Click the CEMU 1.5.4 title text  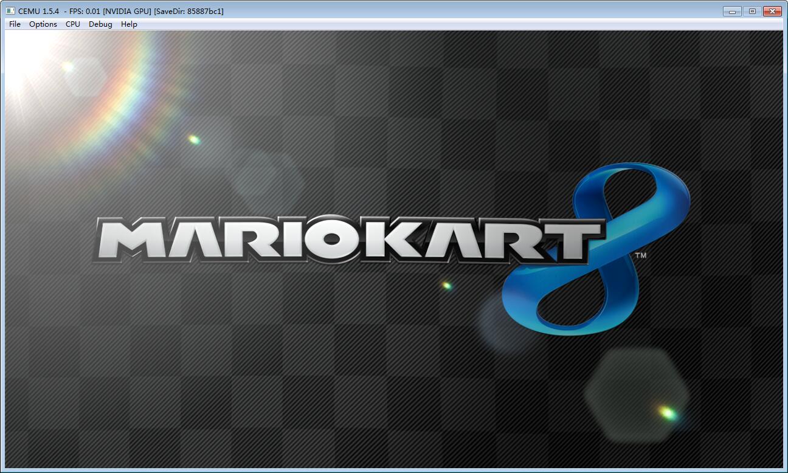tap(38, 11)
